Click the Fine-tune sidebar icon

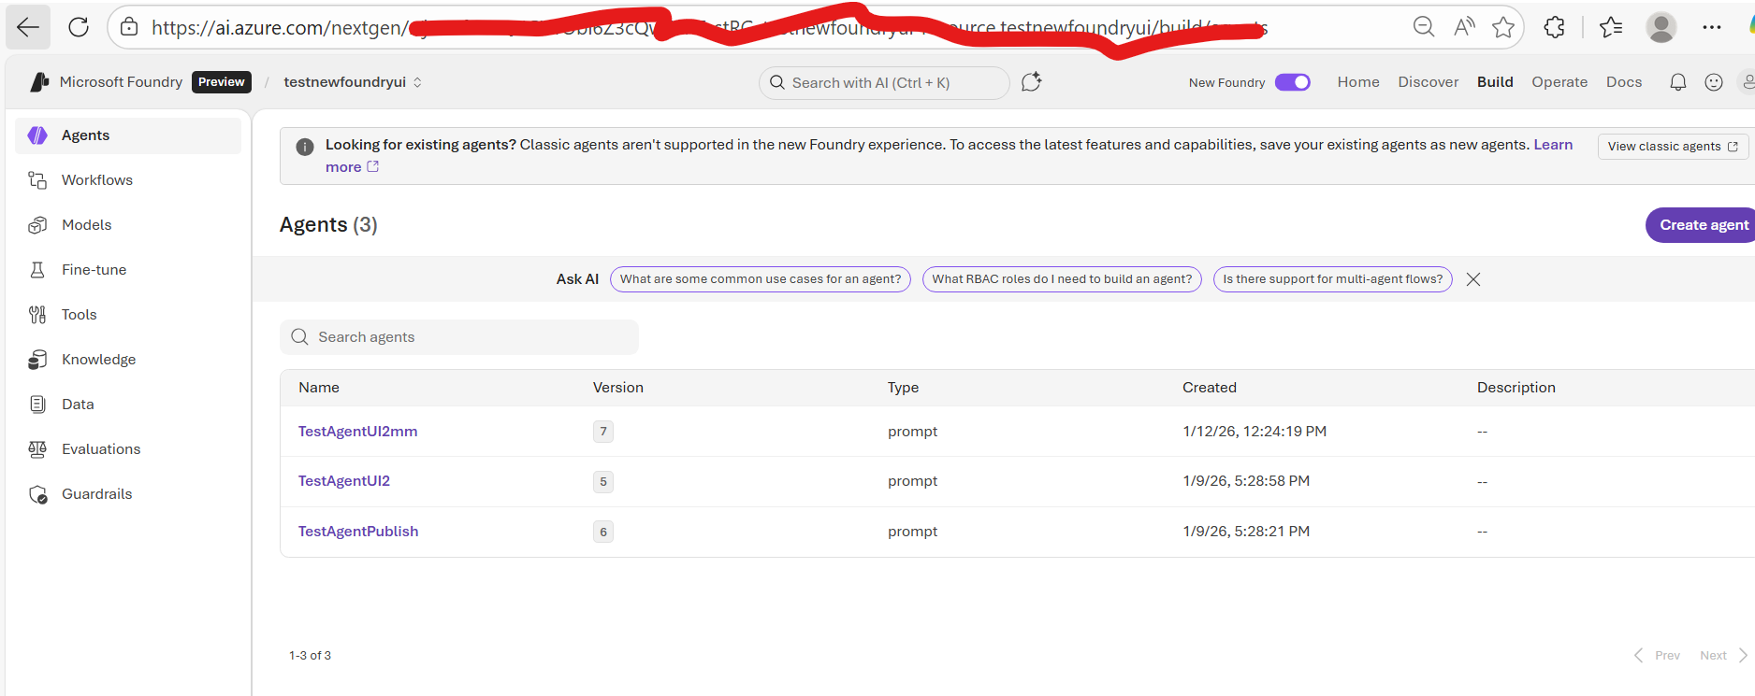37,270
